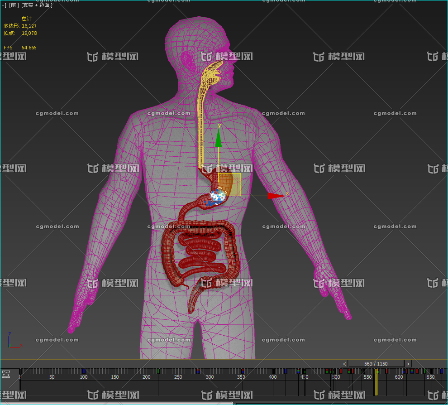448x405 pixels.
Task: Click the red X-axis gizmo arrow
Action: click(276, 196)
